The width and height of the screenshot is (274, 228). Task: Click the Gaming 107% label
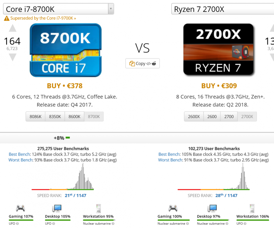tap(21, 216)
